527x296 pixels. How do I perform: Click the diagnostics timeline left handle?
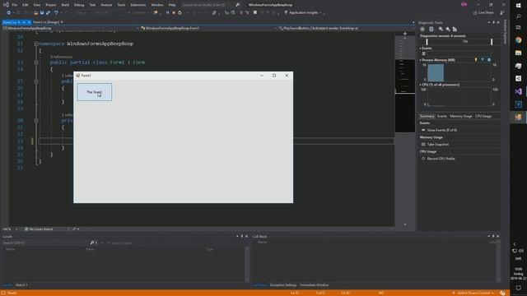point(427,42)
